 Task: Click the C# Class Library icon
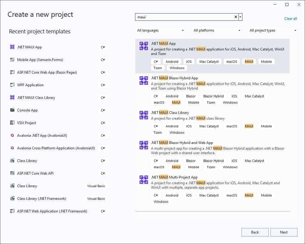pos(12,161)
